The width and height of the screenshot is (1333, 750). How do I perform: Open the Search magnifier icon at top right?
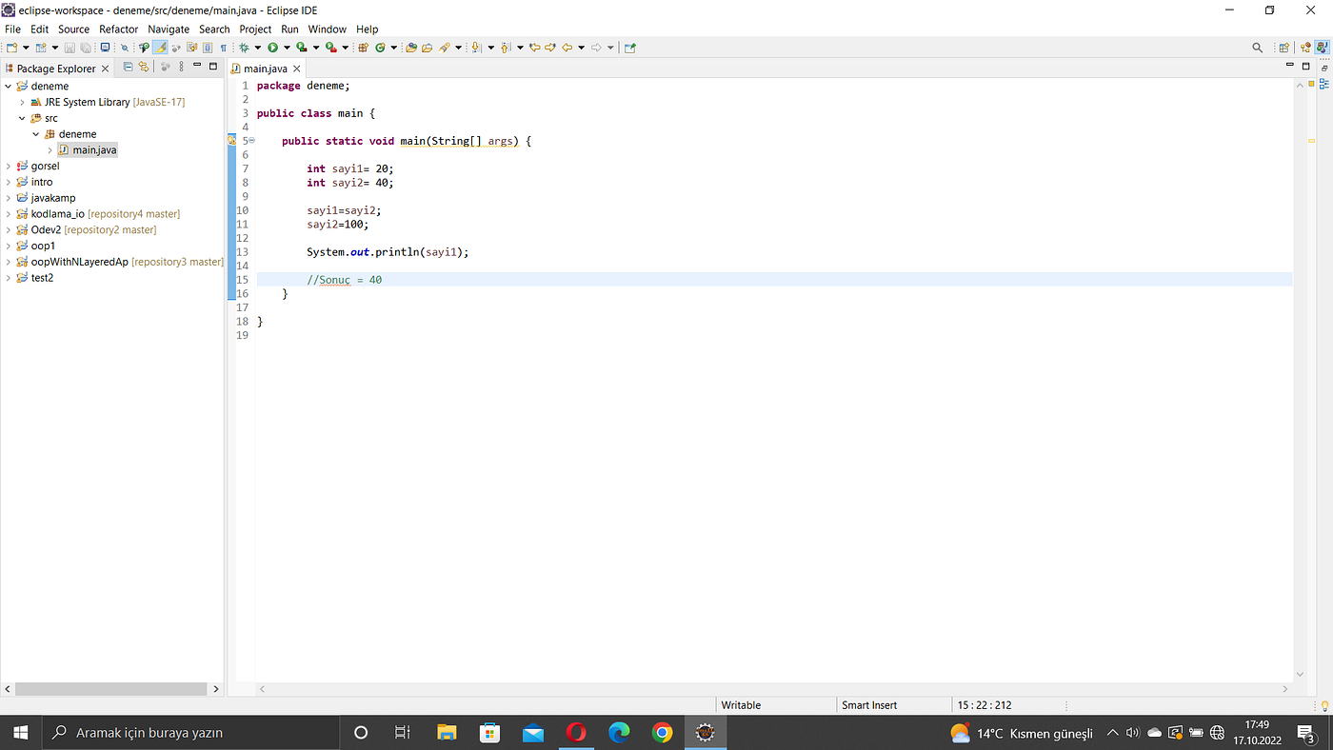click(1257, 48)
